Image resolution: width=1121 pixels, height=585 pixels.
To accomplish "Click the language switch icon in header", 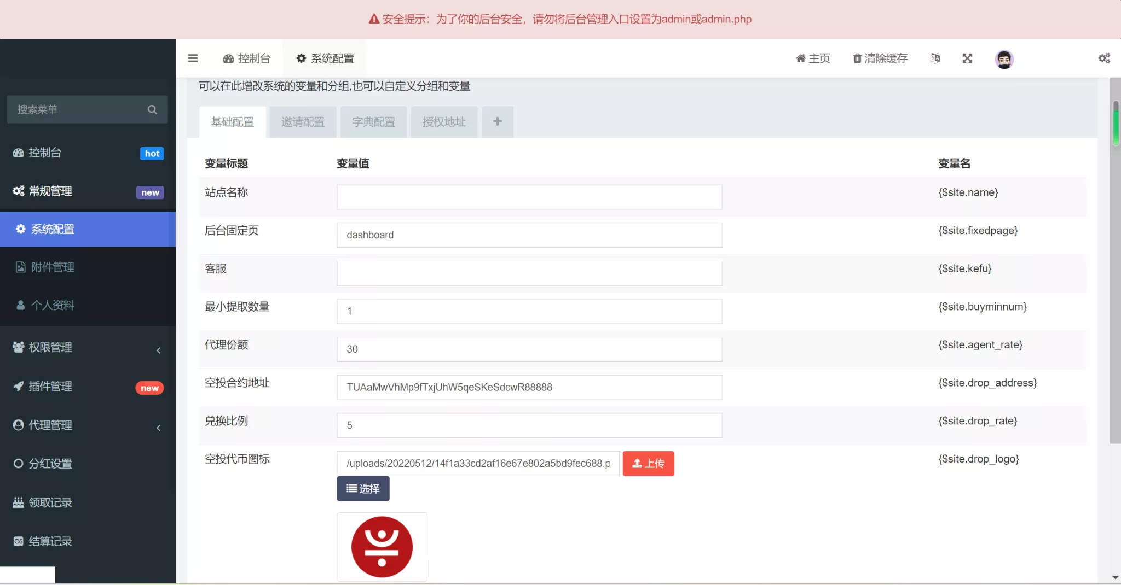I will [935, 58].
